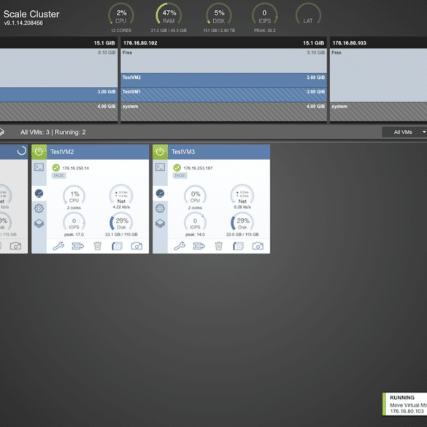
Task: Click the TAGS label on TestVM2
Action: coord(59,175)
